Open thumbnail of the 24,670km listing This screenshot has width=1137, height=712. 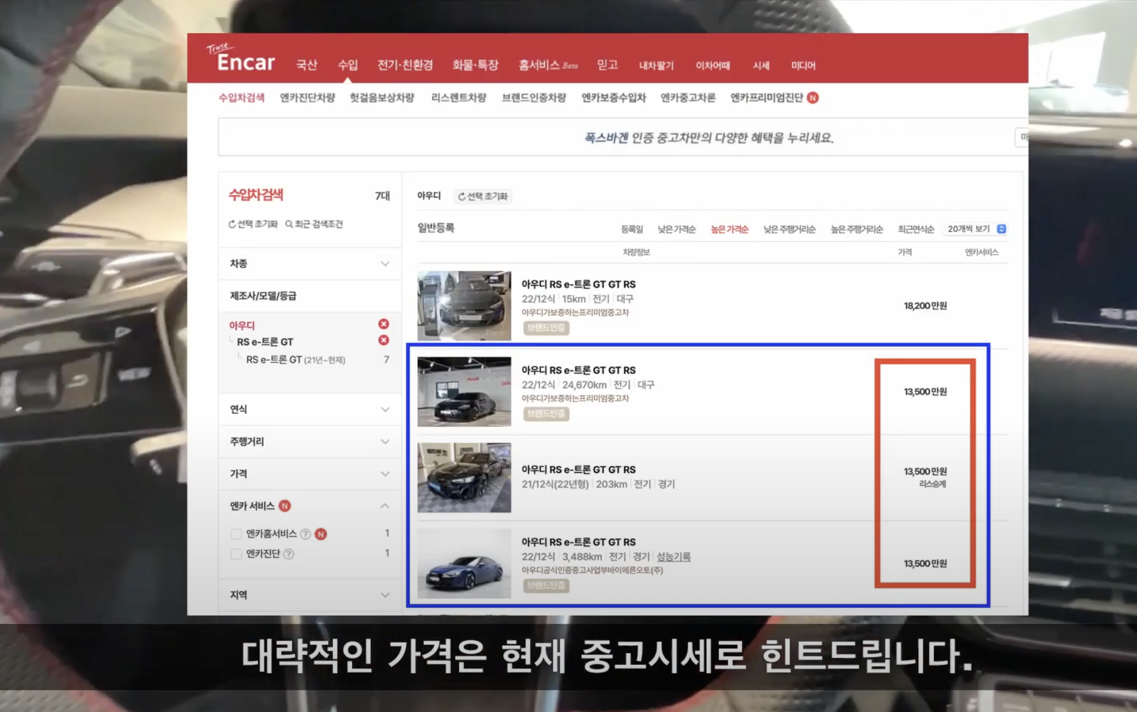[464, 392]
